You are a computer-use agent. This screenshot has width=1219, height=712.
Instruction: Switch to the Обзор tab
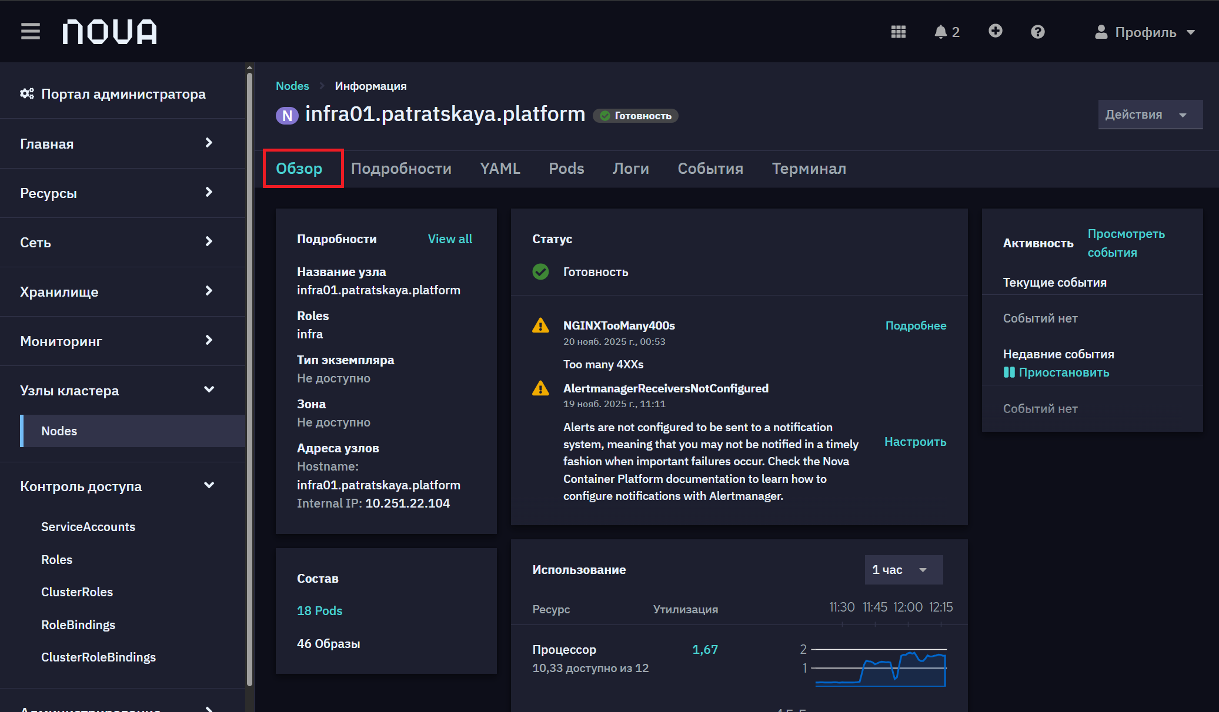point(299,169)
